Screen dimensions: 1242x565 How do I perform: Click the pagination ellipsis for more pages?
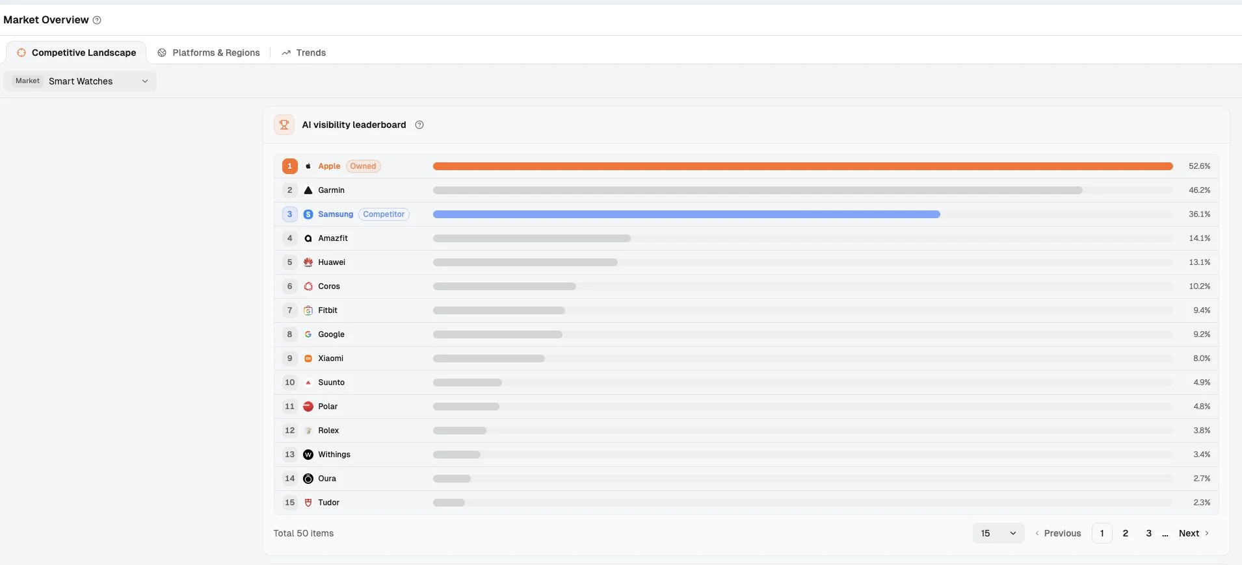pos(1165,534)
